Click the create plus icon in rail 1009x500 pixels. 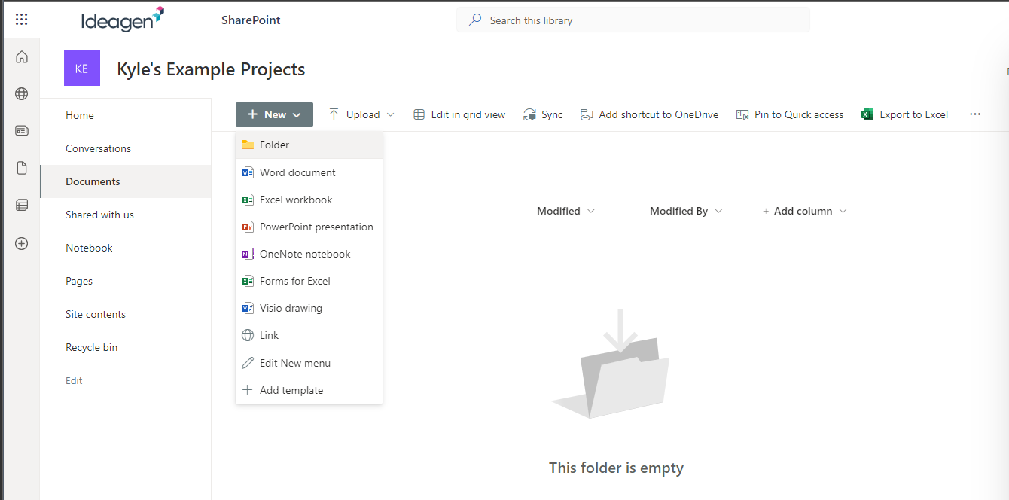(x=22, y=243)
